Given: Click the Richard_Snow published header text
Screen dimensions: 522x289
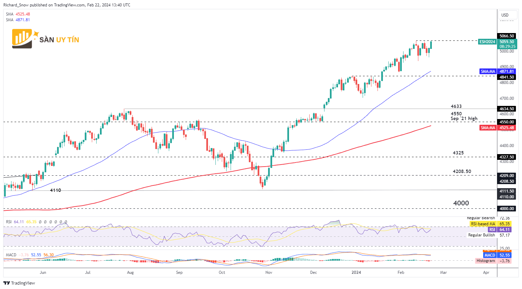Looking at the screenshot, I should 67,5.
